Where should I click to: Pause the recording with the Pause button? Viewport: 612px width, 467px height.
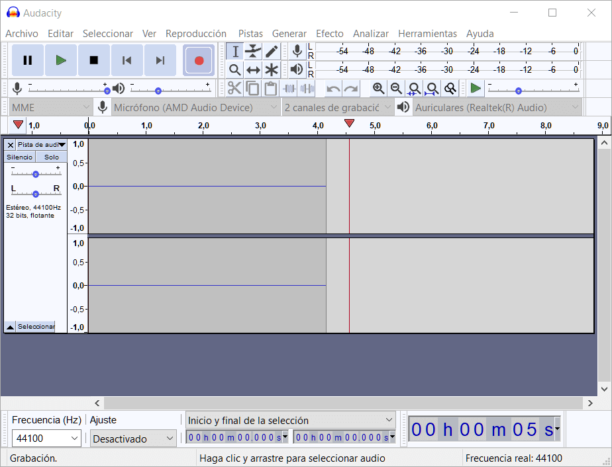(x=28, y=60)
